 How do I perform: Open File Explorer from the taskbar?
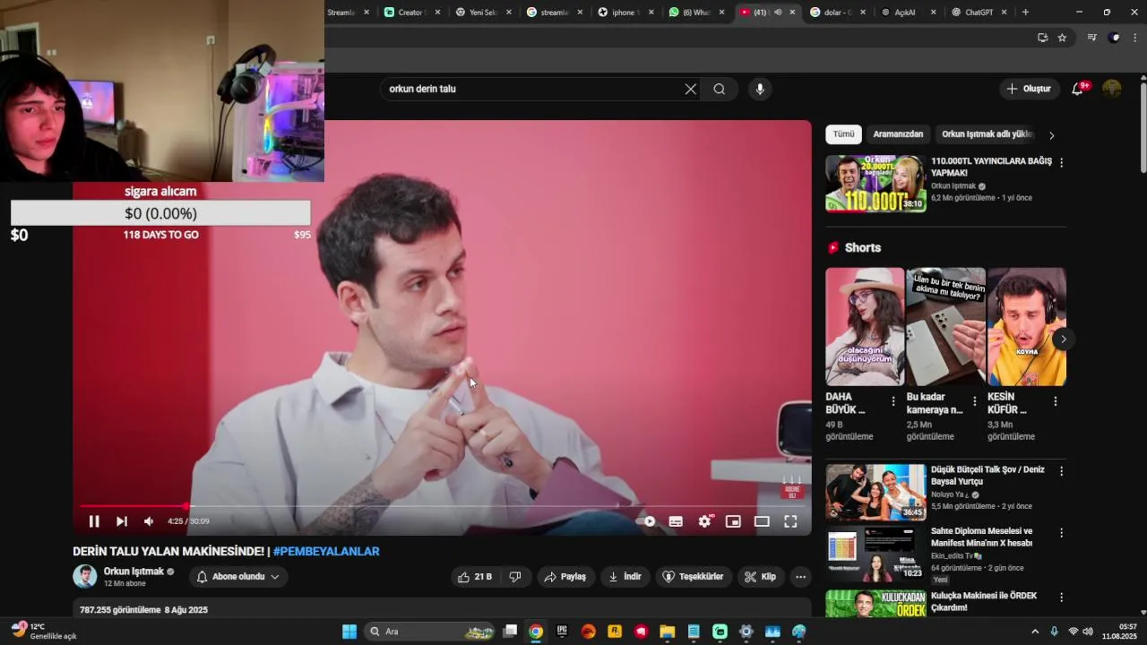667,632
